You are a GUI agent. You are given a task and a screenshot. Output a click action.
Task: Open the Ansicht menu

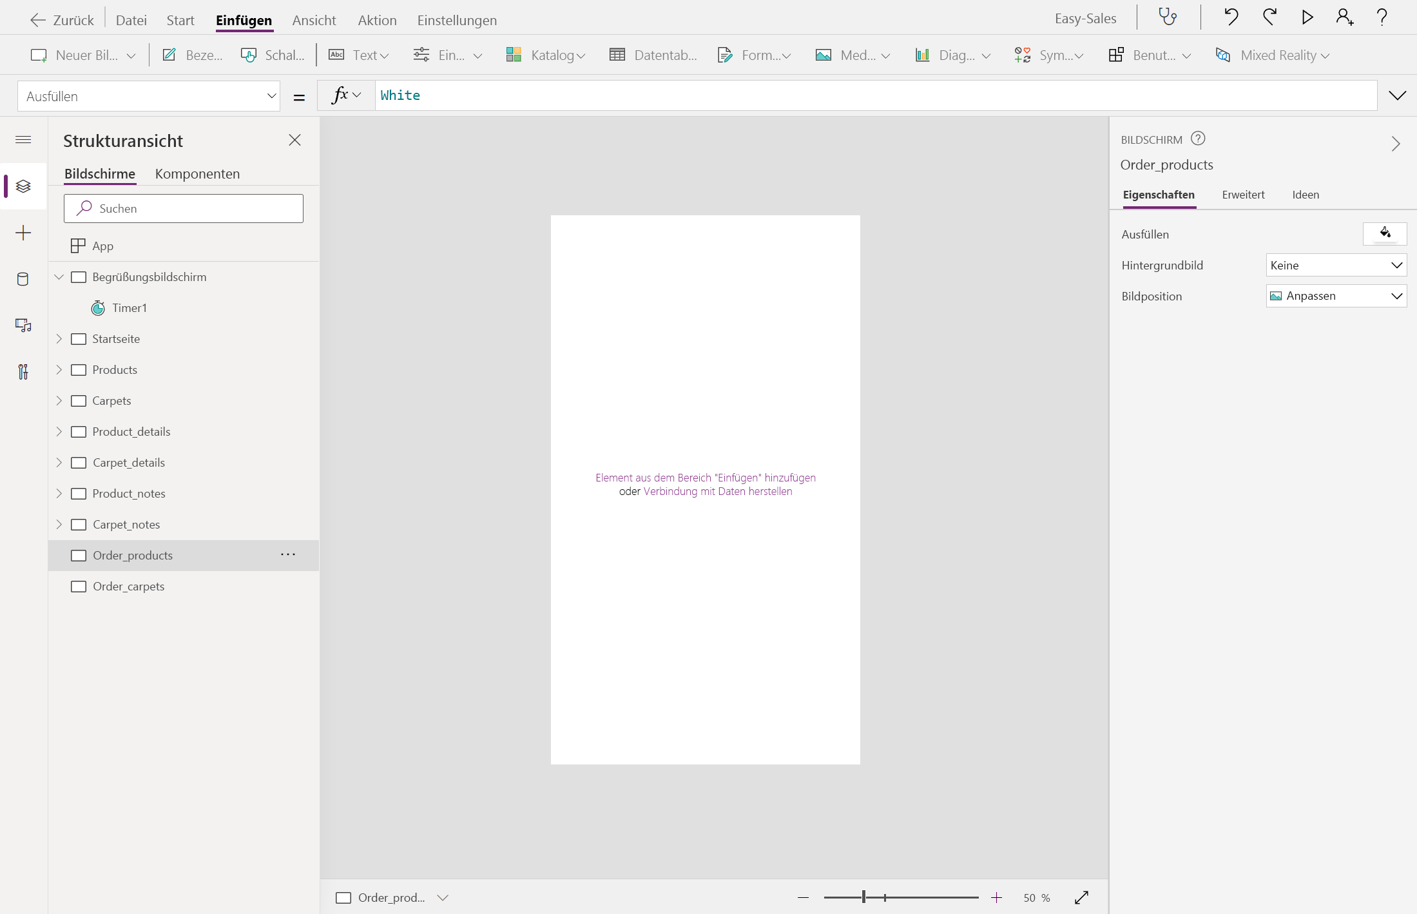point(314,20)
